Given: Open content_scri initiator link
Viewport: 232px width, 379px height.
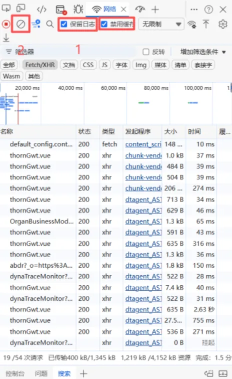Looking at the screenshot, I should [143, 144].
